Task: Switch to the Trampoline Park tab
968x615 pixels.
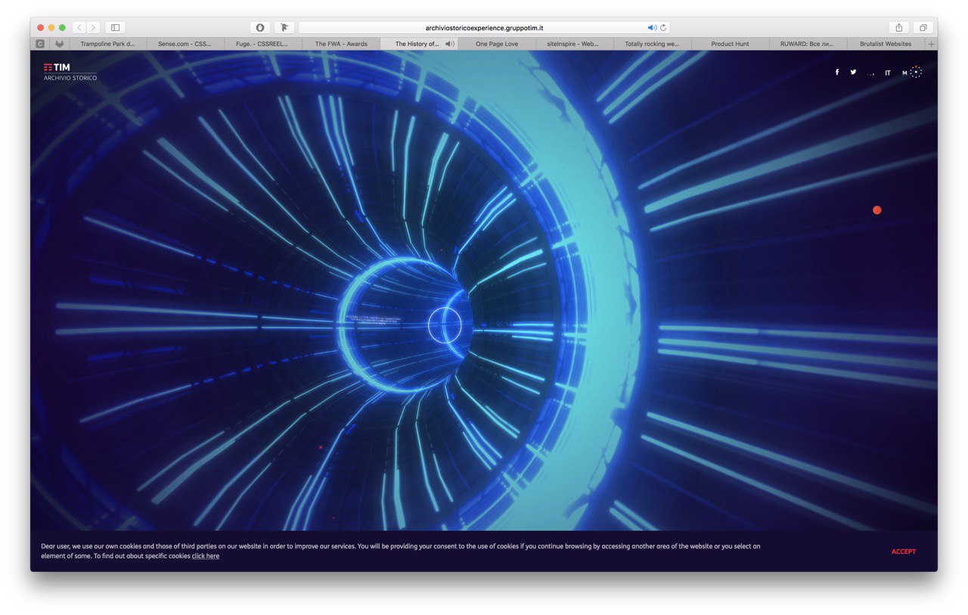Action: point(107,44)
